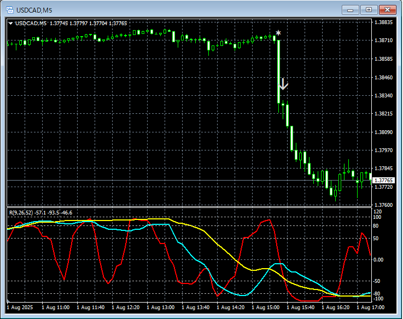Viewport: 403px width, 319px height.
Task: Close the USDCAD,M5 chart window
Action: (387, 10)
